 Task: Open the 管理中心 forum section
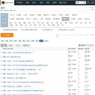point(65,19)
